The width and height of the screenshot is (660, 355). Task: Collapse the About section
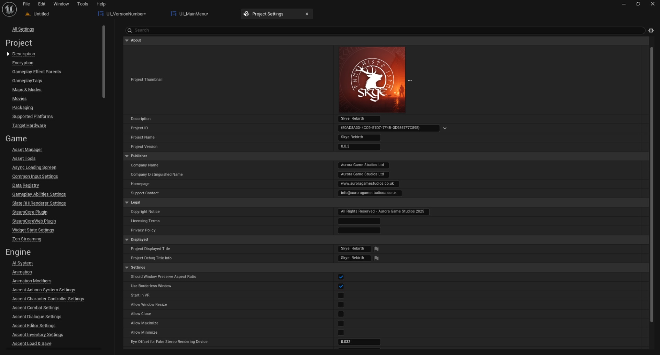[x=127, y=40]
